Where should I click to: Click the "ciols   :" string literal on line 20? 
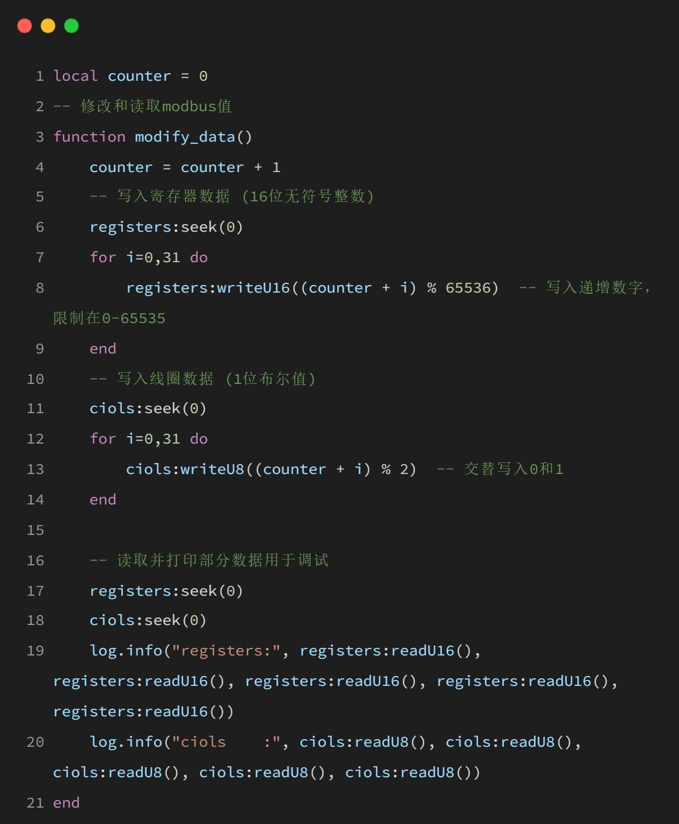click(x=226, y=742)
